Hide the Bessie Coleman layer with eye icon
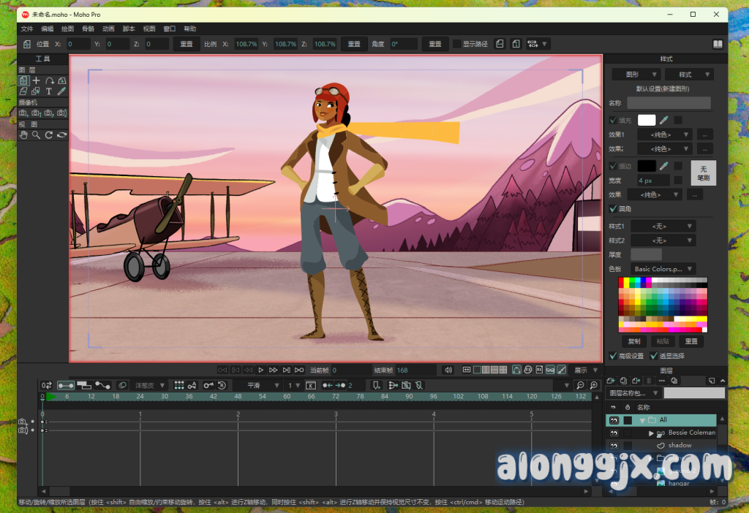749x513 pixels. coord(614,433)
